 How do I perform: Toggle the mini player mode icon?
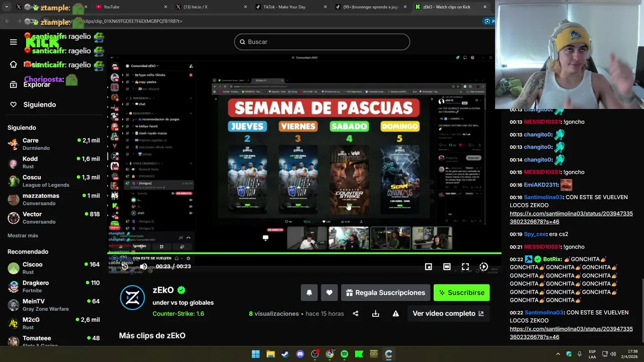point(428,266)
